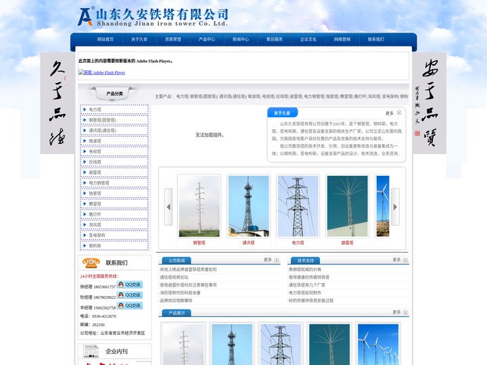Click the wind turbine image in 产品展示
Screen dimensions: 487x365
(x=377, y=345)
